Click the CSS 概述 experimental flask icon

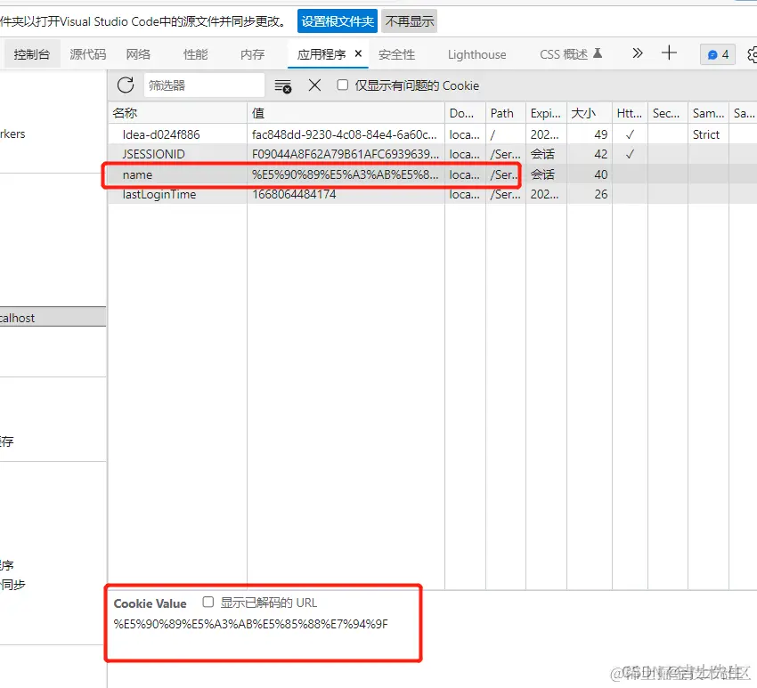[x=598, y=53]
